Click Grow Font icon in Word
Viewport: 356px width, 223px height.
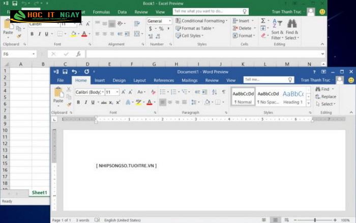[x=123, y=92]
